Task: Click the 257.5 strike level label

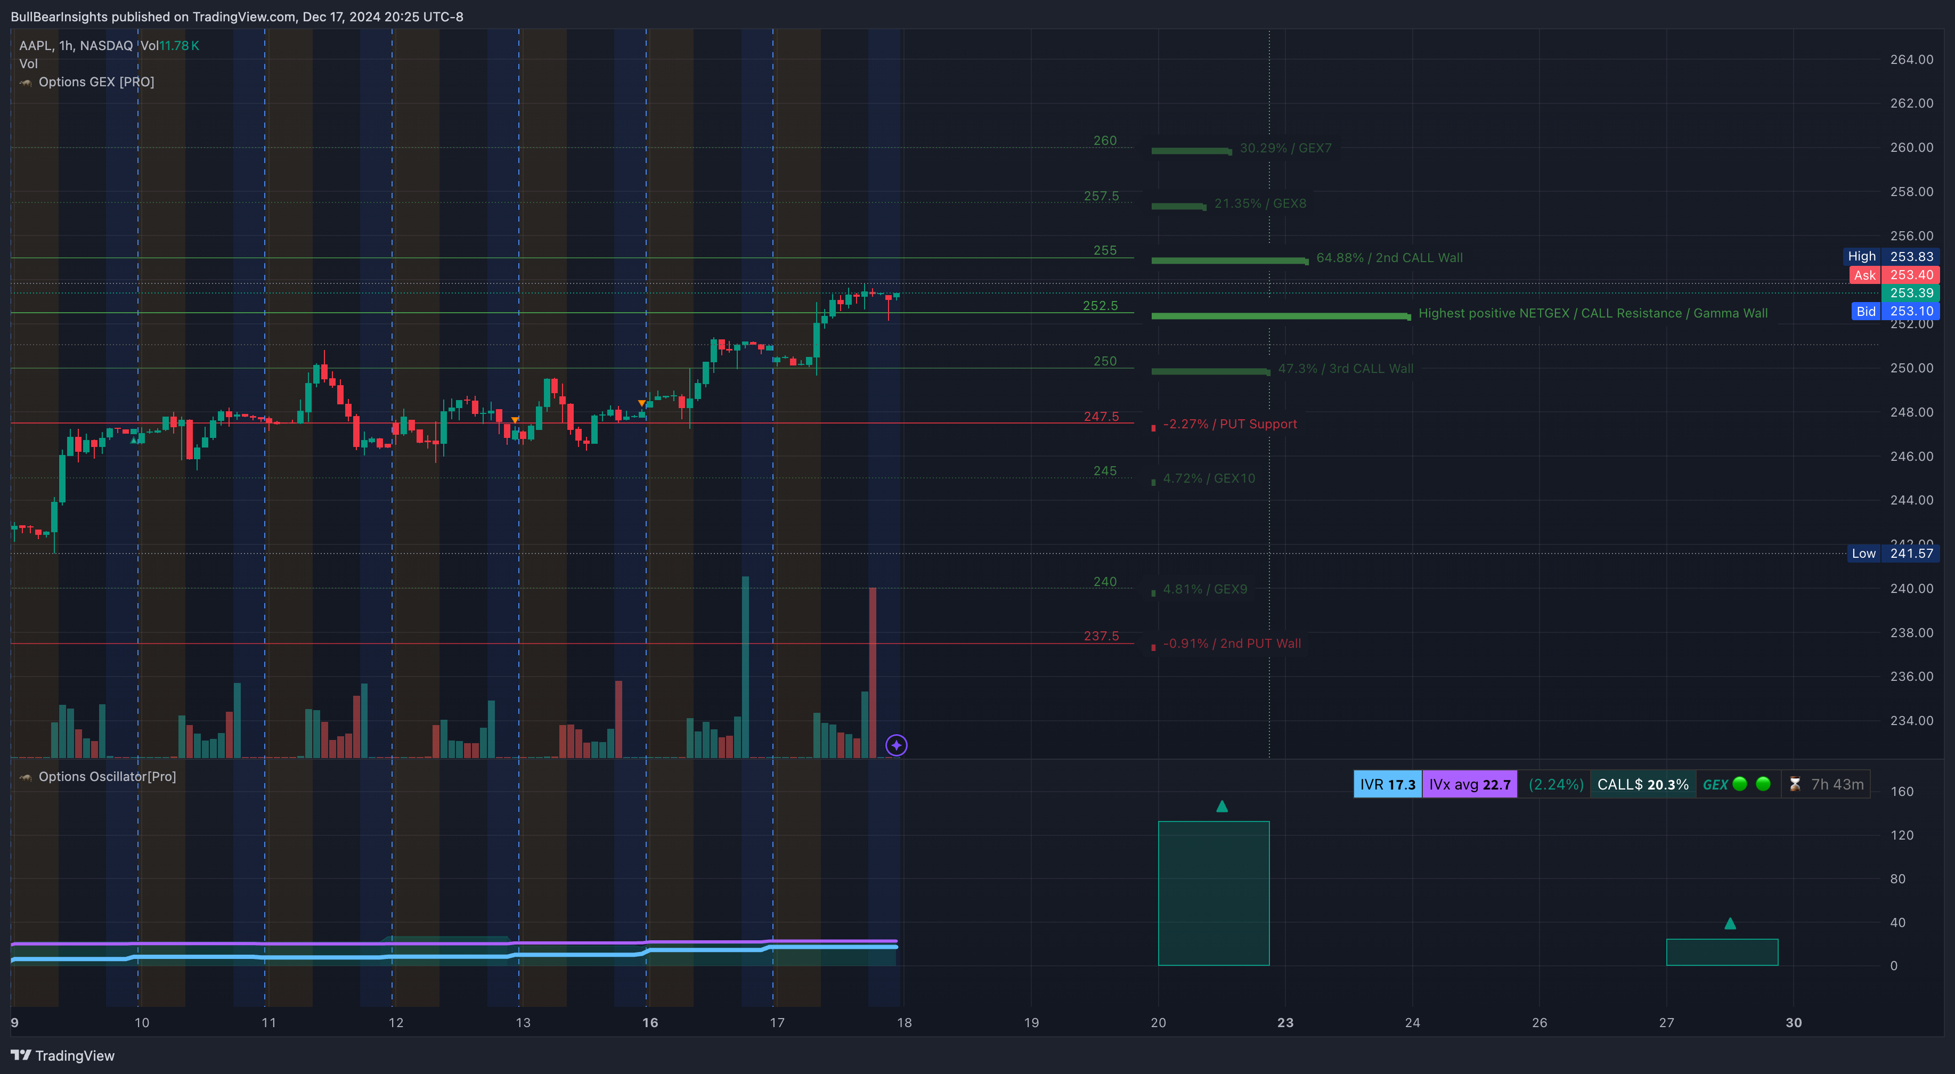Action: coord(1101,196)
